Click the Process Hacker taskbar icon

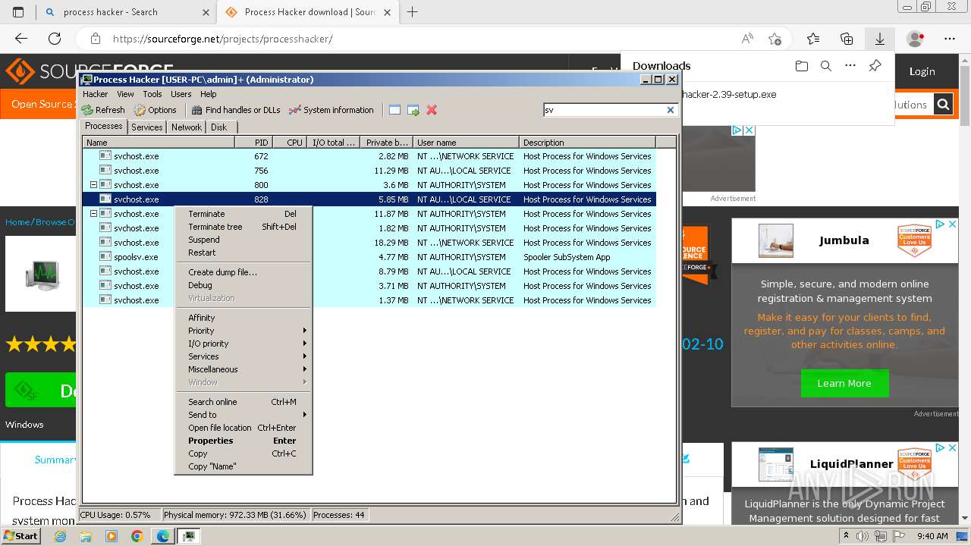pos(188,536)
